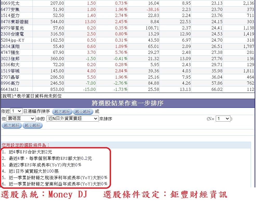Select stock 2707晶華
256x202 pixels.
(x=10, y=77)
